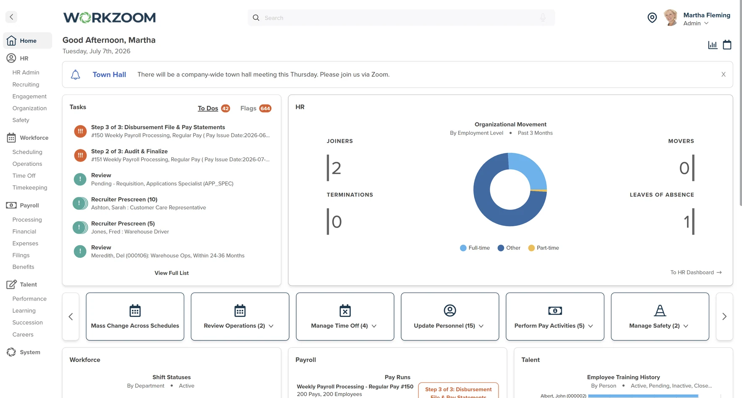Click Update Personnel person icon

(x=450, y=311)
